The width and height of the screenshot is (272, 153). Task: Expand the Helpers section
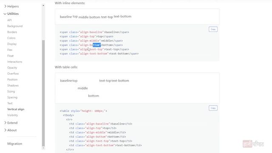click(x=11, y=6)
